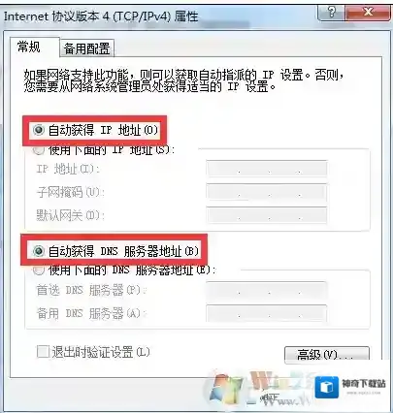Click the 神奇下载站 watermark text
This screenshot has height=413, width=393.
[x=364, y=384]
